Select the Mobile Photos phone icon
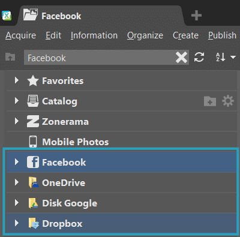The height and width of the screenshot is (237, 240). [x=33, y=142]
